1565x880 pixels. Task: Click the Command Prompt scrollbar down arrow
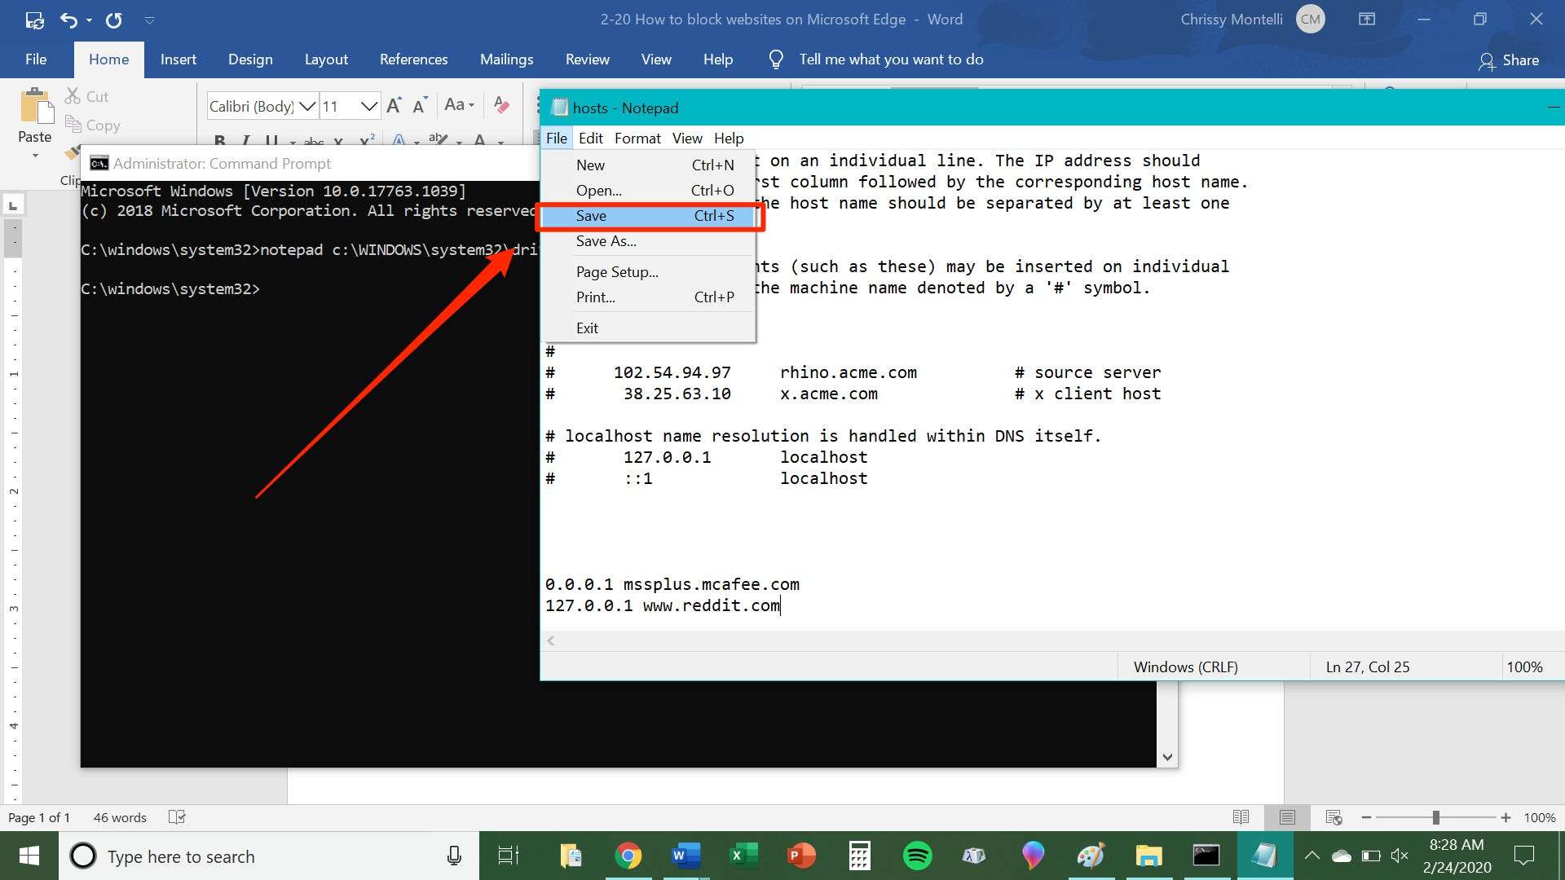[1167, 757]
